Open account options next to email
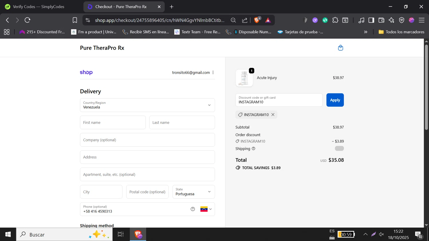 [213, 73]
